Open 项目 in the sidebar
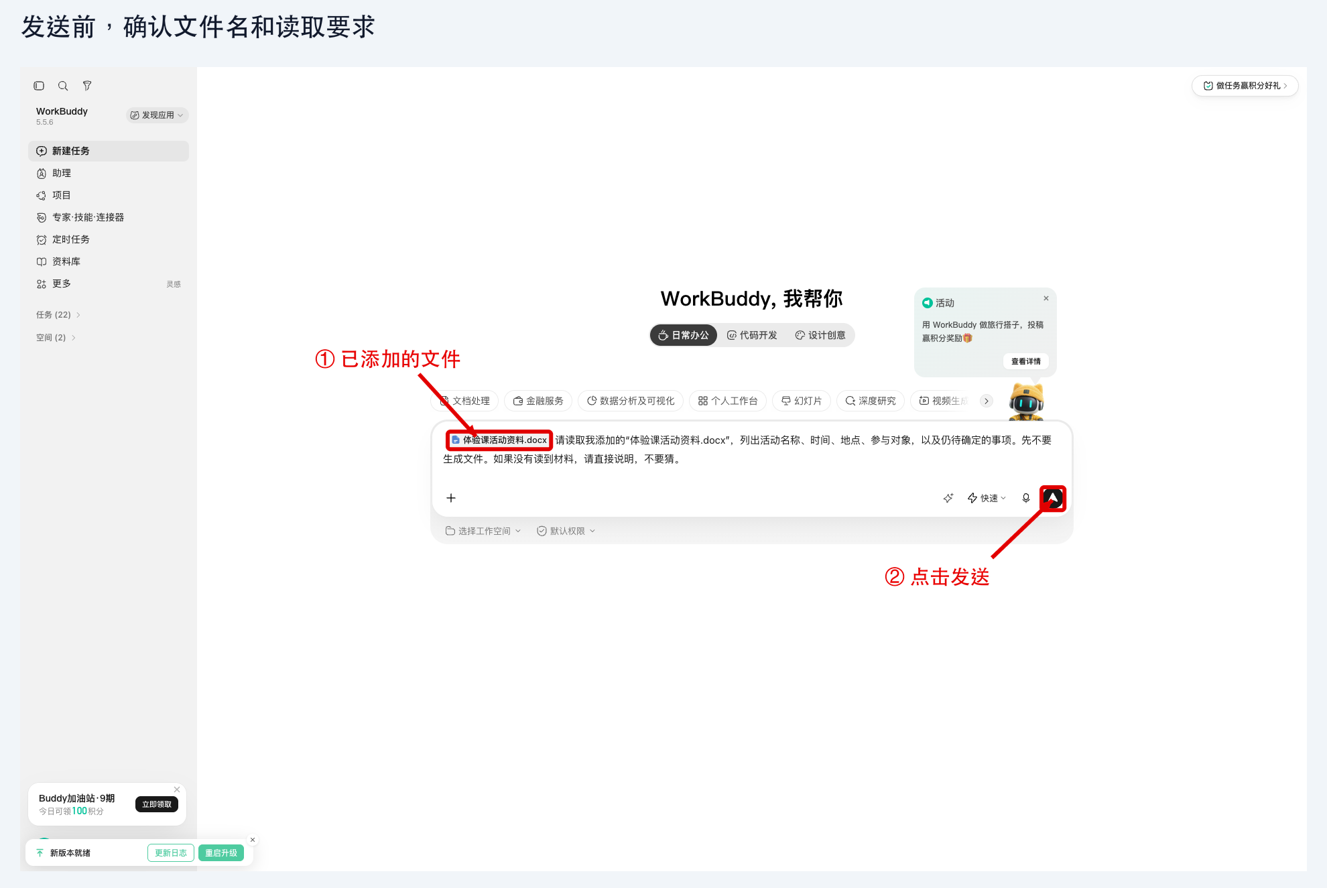 109,195
